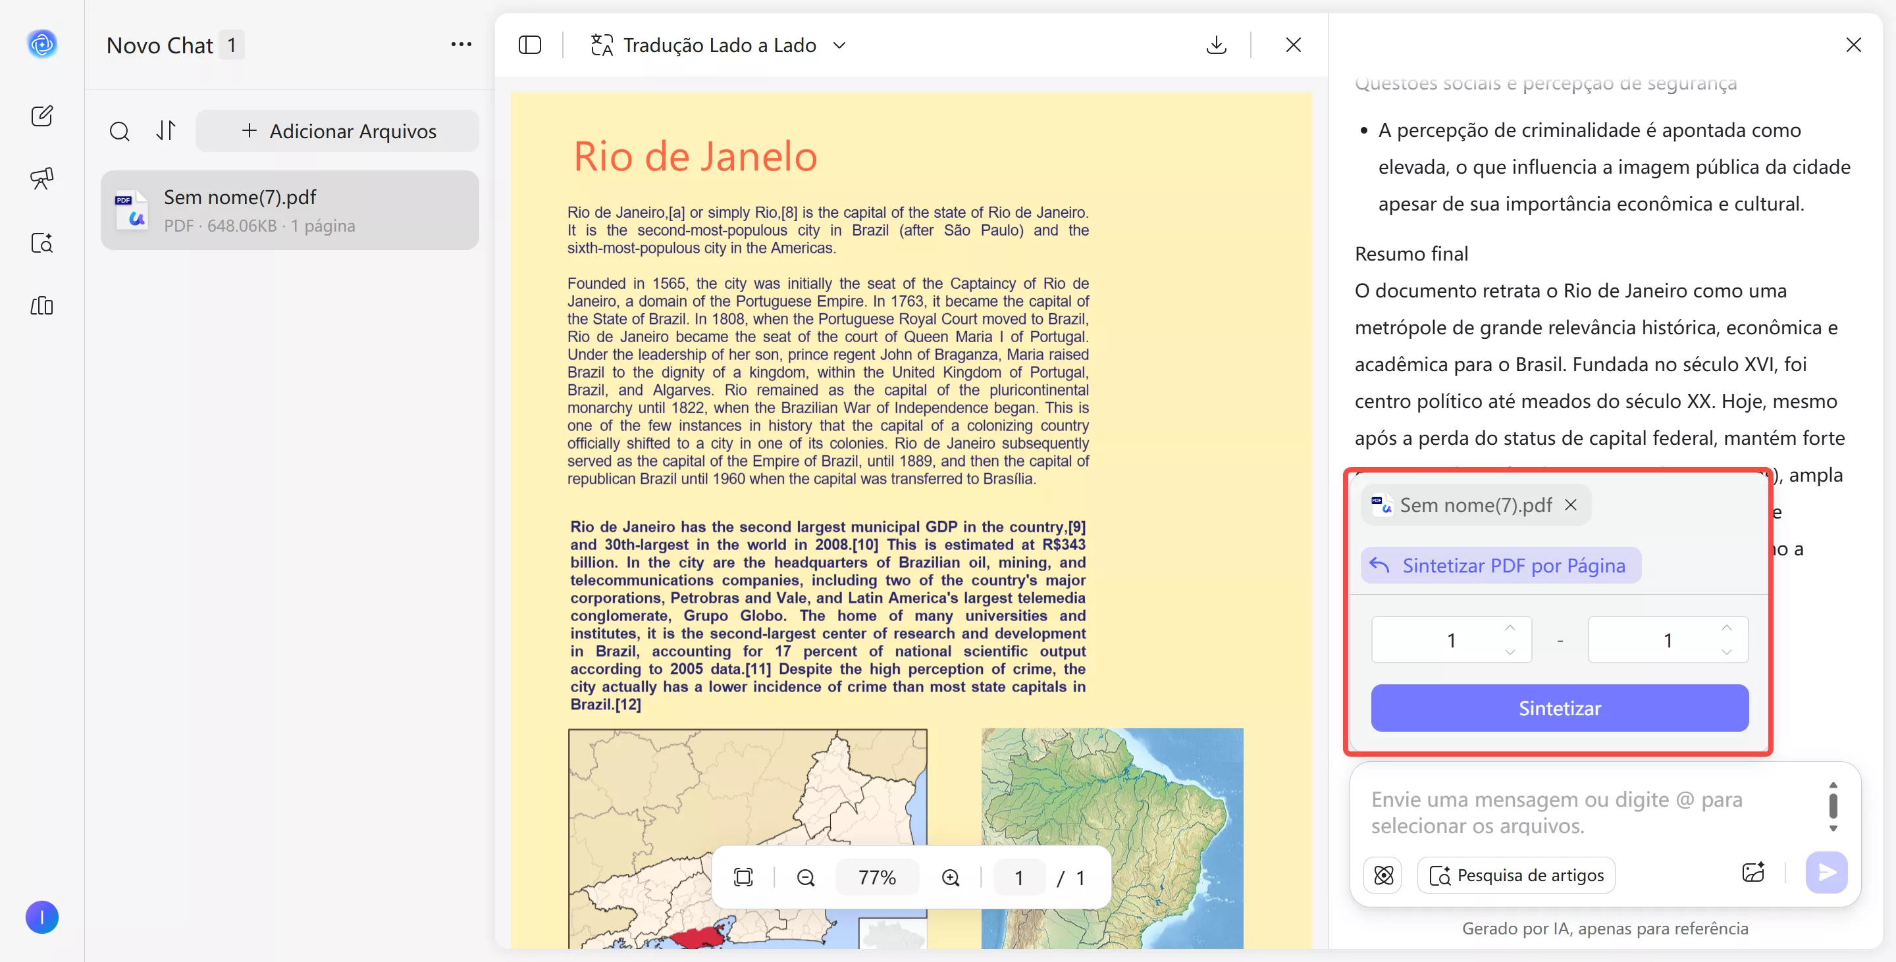Viewport: 1896px width, 962px height.
Task: Click the atom model-selection icon near the input
Action: point(1384,875)
